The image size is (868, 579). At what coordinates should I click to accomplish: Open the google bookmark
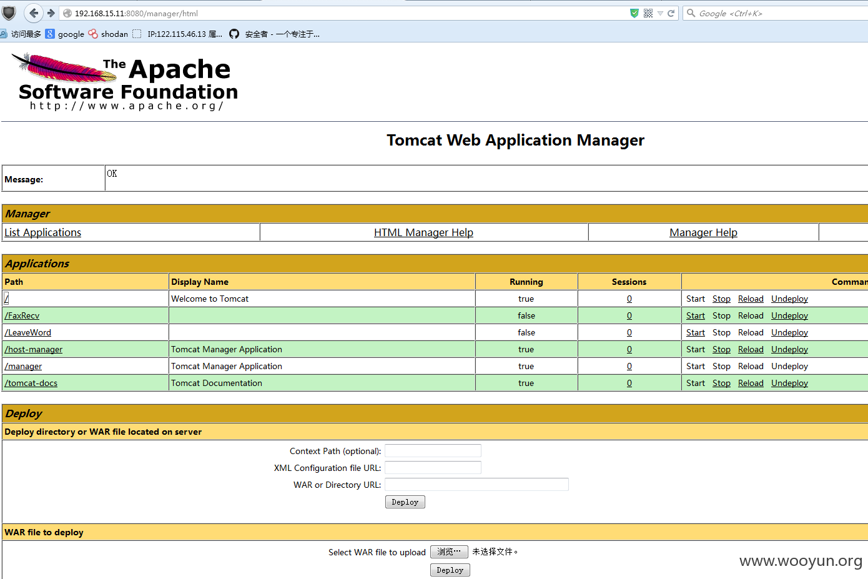pos(65,34)
